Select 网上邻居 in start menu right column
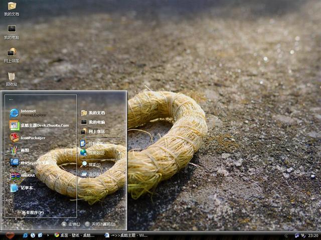This screenshot has width=321, height=240. 93,131
